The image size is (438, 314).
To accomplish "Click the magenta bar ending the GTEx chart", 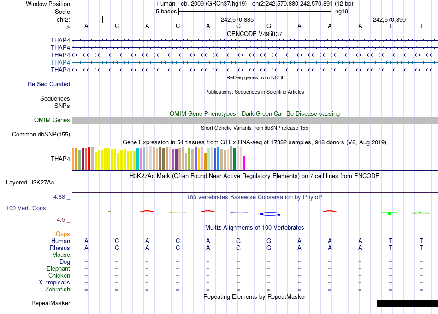I will (244, 163).
